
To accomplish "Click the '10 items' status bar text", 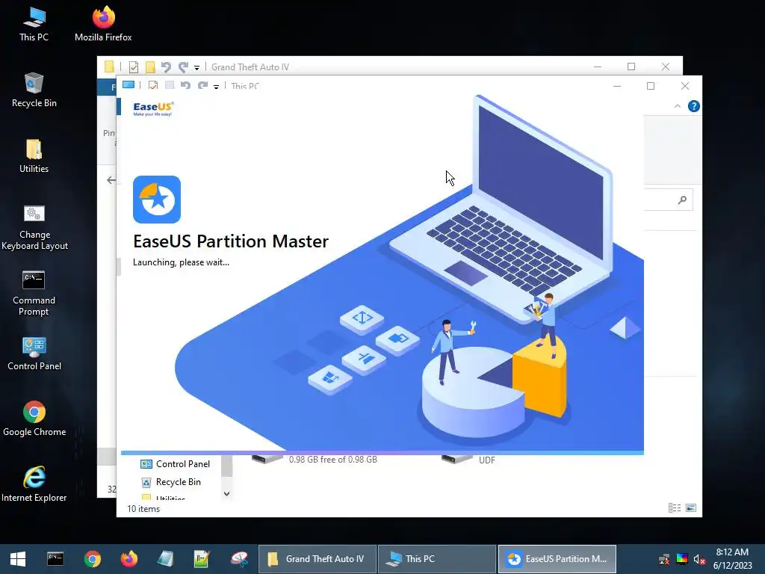I will point(143,508).
